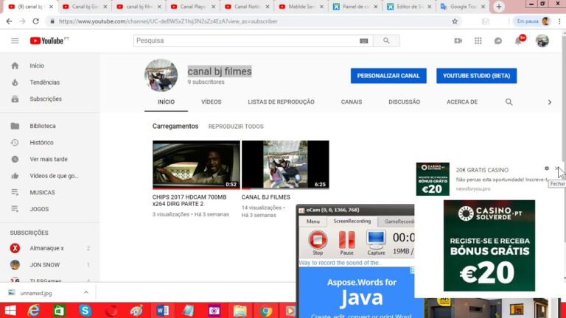Pause recording in oCam
Viewport: 566px width, 318px height.
click(346, 243)
